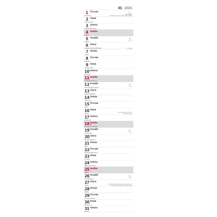Viewport: 217px width, 217px height.
Task: Click date 9 Pátek row
Action: click(x=108, y=65)
